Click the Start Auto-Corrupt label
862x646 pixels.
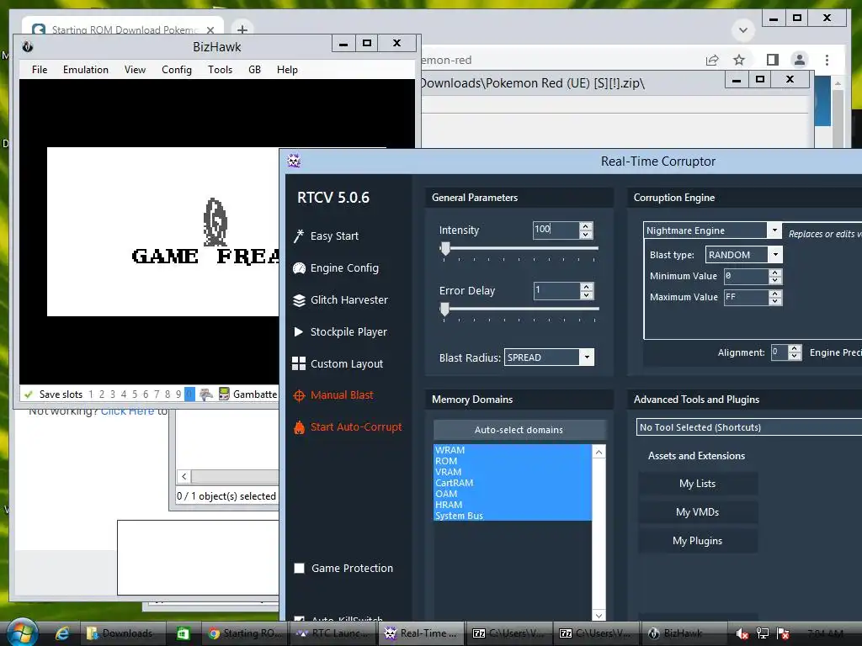[356, 426]
